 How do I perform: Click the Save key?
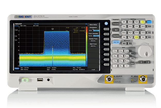pyautogui.click(x=149, y=37)
